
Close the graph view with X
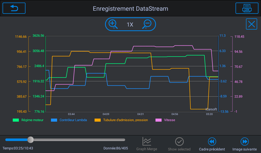pyautogui.click(x=251, y=24)
